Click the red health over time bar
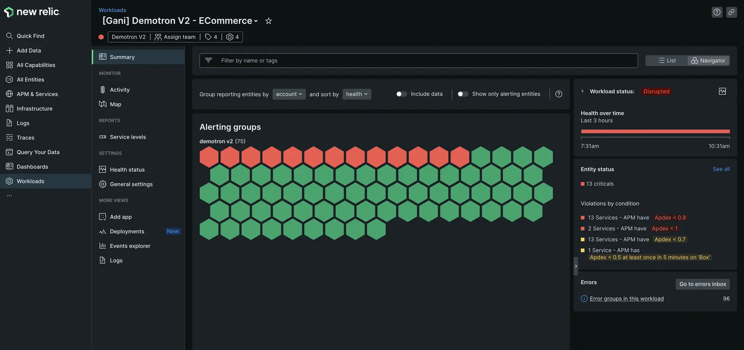The width and height of the screenshot is (744, 350). pos(655,132)
